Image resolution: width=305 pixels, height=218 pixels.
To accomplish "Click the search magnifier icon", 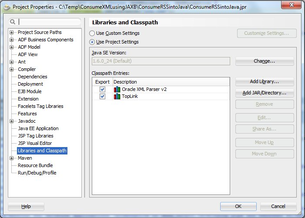I will tap(13, 22).
